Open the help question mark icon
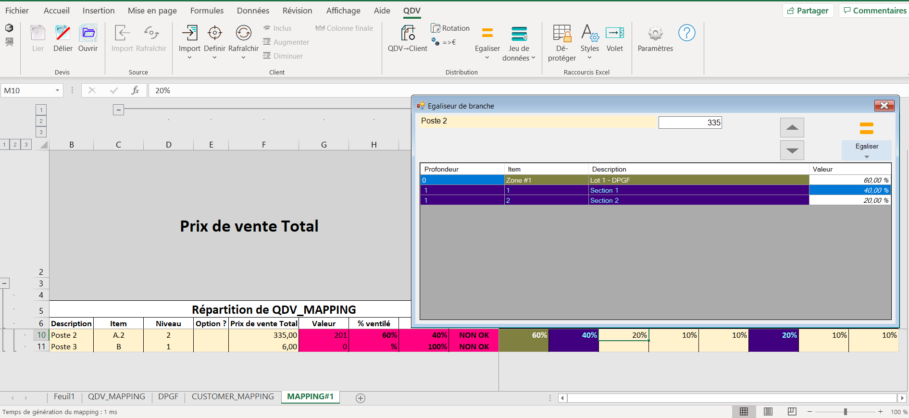Viewport: 909px width, 418px height. [686, 33]
